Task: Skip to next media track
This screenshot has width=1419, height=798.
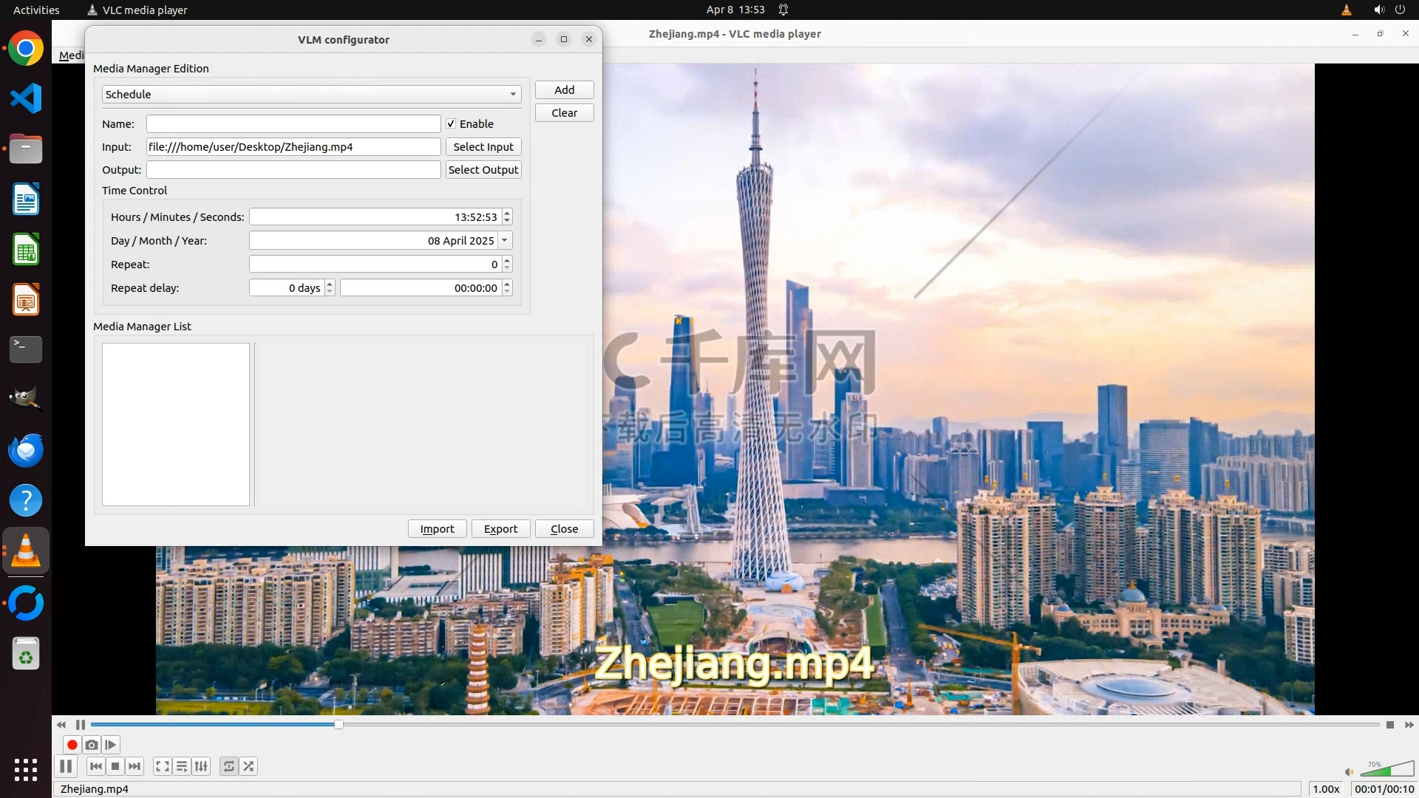Action: pos(135,766)
